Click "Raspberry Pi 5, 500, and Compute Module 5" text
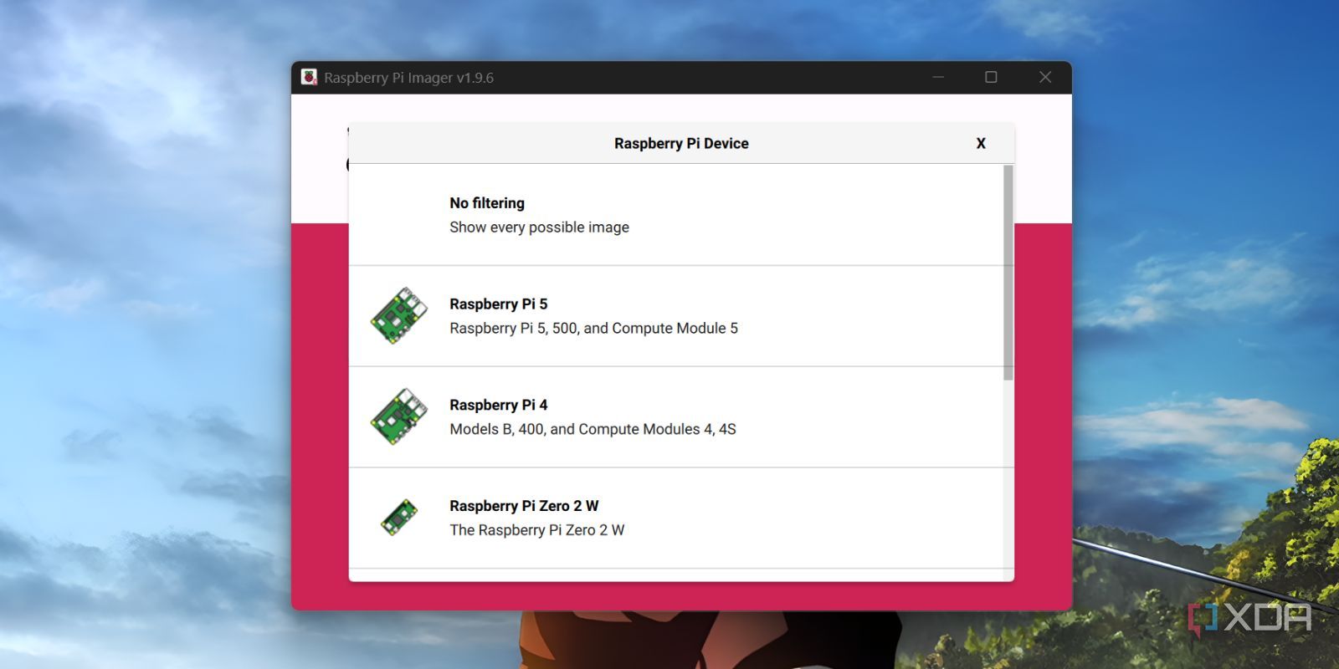Image resolution: width=1339 pixels, height=669 pixels. tap(593, 329)
